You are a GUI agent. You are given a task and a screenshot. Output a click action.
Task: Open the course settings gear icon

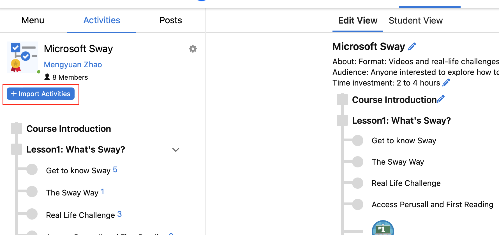[193, 49]
